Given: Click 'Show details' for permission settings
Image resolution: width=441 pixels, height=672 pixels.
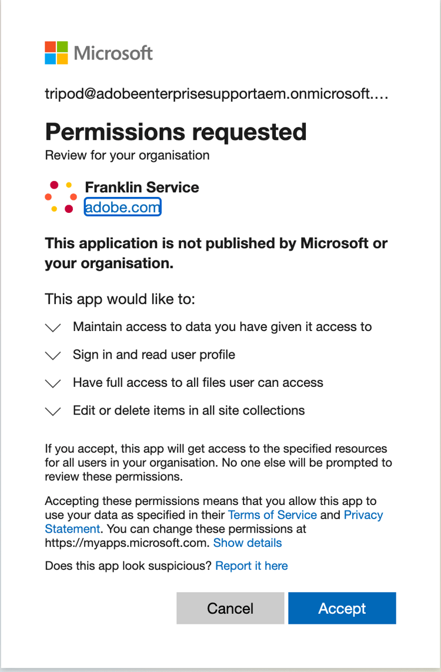Looking at the screenshot, I should point(248,543).
